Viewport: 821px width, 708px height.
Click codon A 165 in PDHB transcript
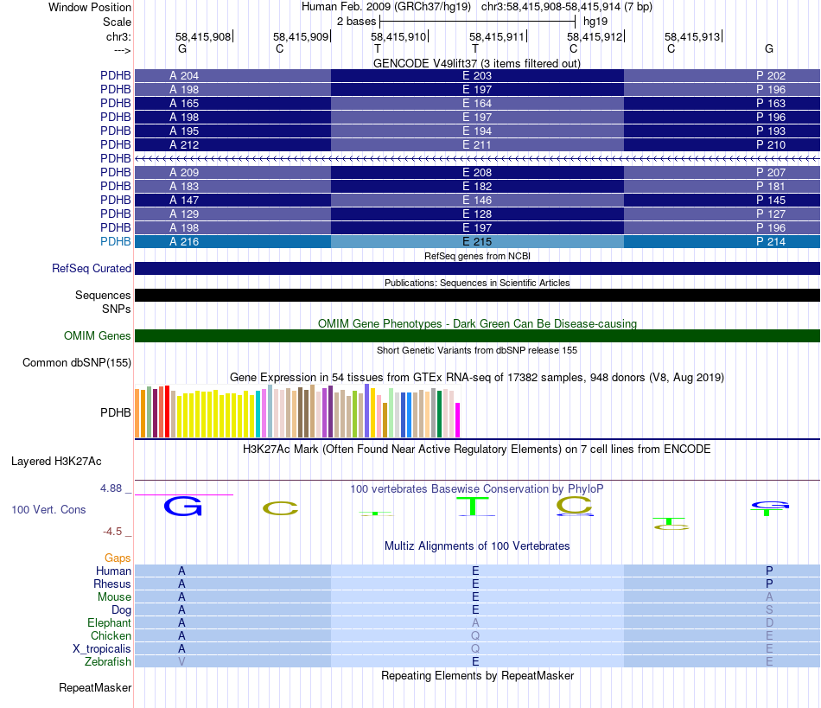click(x=184, y=103)
